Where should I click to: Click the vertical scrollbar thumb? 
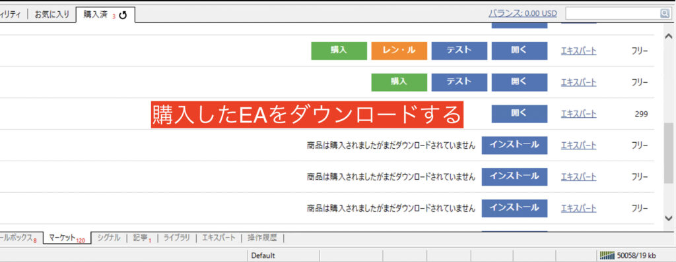[x=669, y=153]
